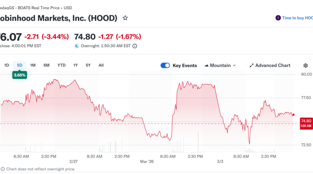The width and height of the screenshot is (313, 174).
Task: Open the Mountain chart type dropdown
Action: click(220, 66)
